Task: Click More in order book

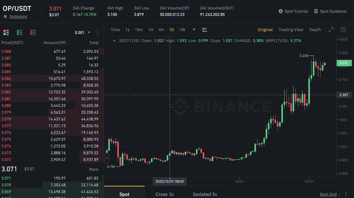Action: [x=94, y=169]
